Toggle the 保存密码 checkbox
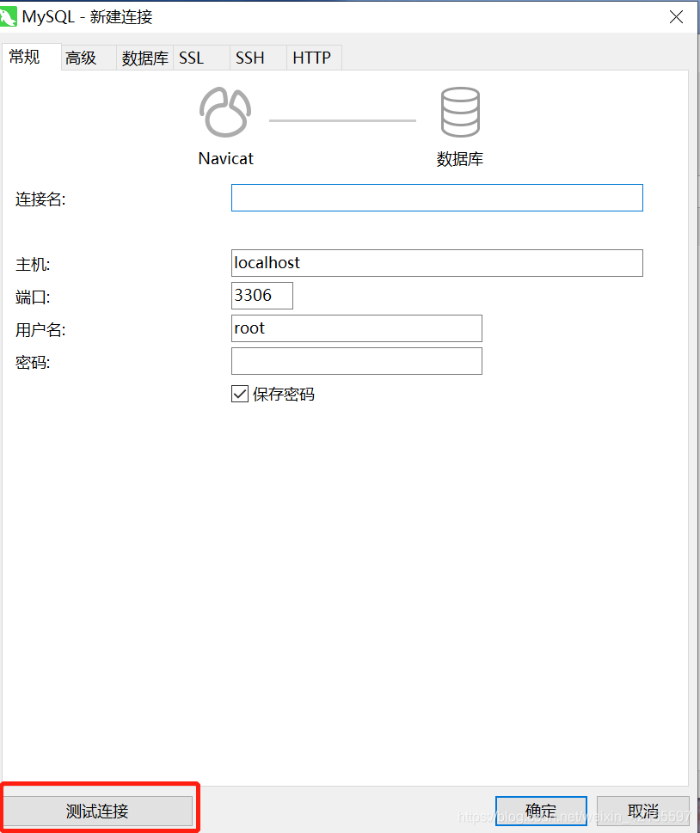The height and width of the screenshot is (833, 700). point(240,394)
